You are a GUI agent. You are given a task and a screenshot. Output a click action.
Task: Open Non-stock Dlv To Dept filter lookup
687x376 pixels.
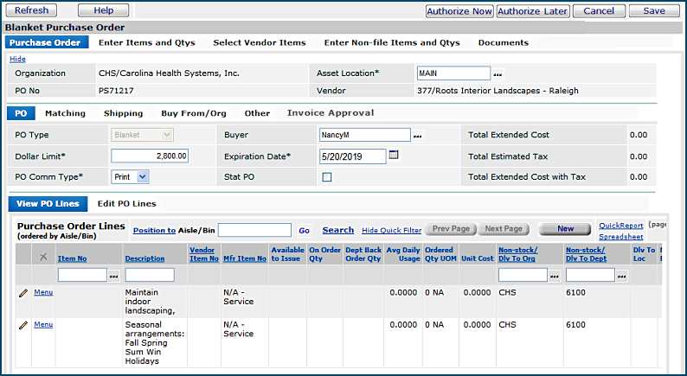(x=621, y=275)
